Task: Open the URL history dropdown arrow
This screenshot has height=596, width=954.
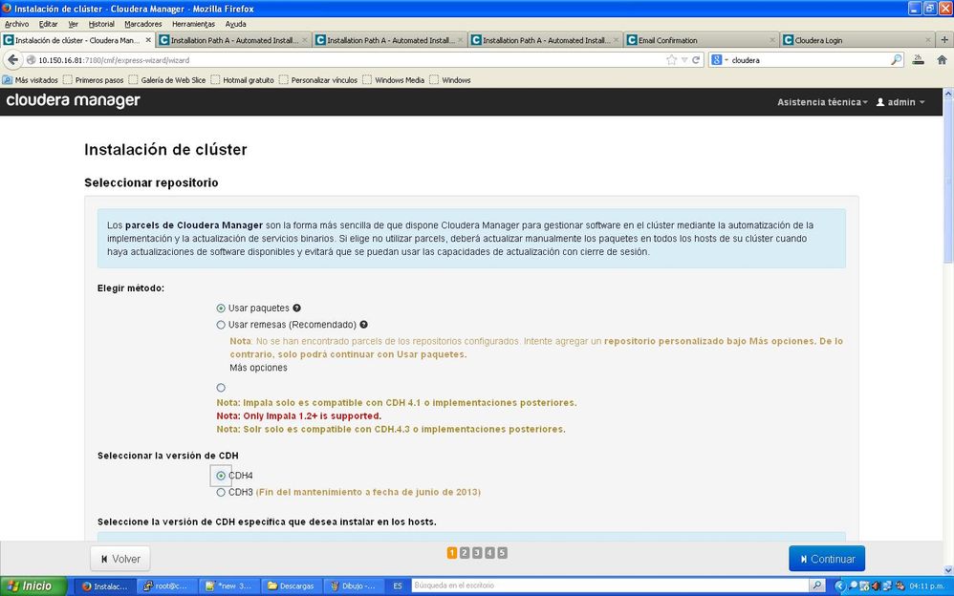Action: (x=684, y=59)
